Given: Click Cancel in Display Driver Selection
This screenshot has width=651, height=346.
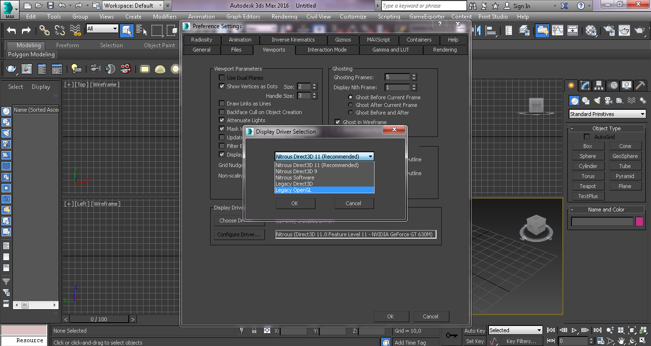Looking at the screenshot, I should [354, 203].
